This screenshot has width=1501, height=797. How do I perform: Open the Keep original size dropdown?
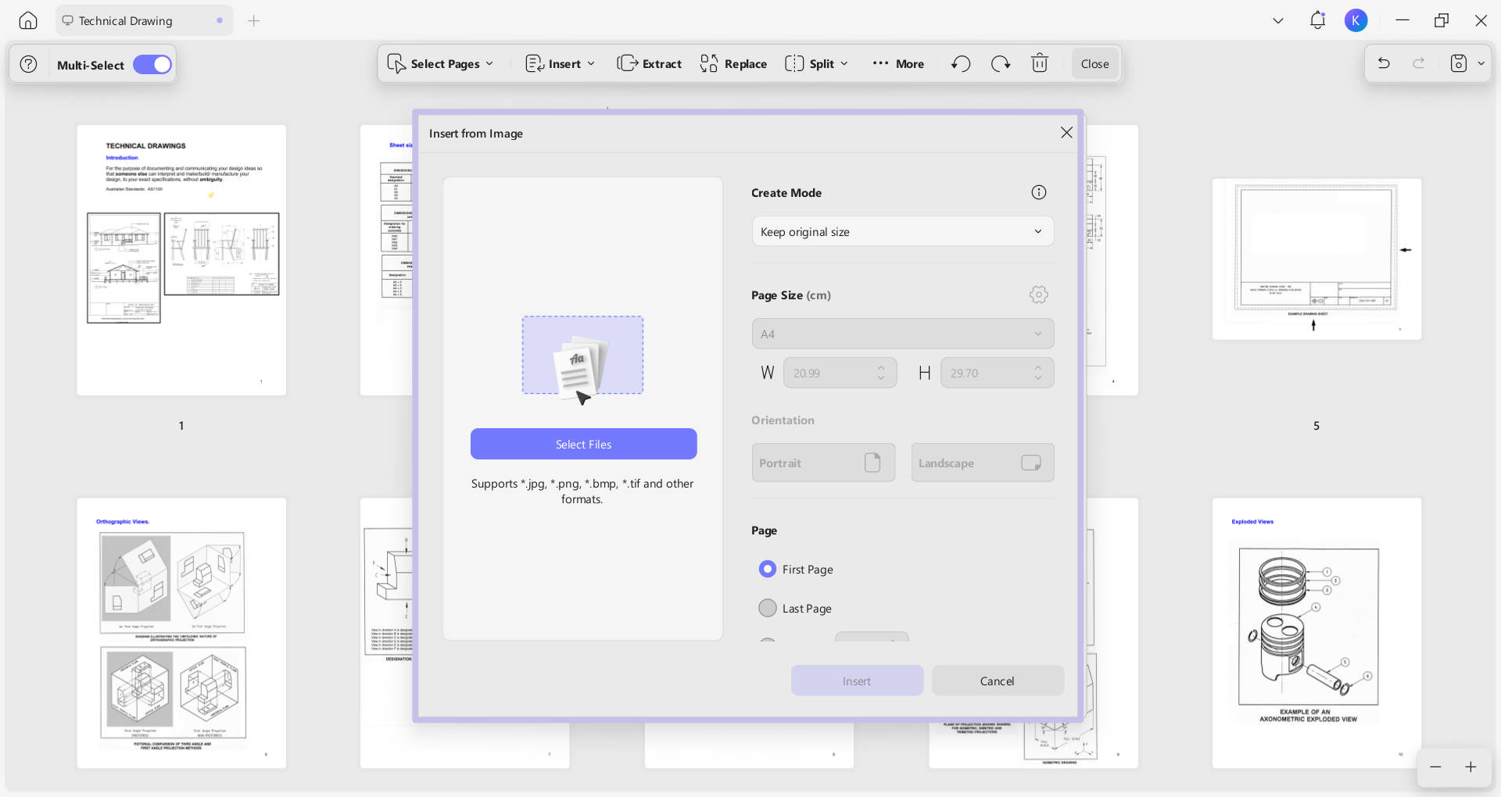click(x=903, y=231)
